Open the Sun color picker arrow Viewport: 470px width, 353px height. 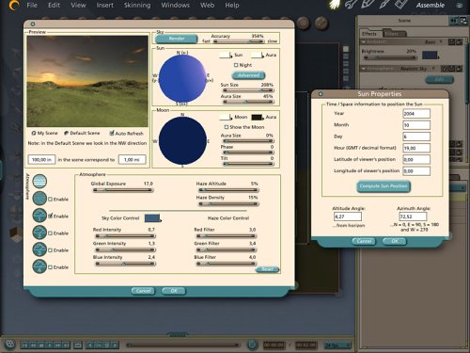coord(232,56)
